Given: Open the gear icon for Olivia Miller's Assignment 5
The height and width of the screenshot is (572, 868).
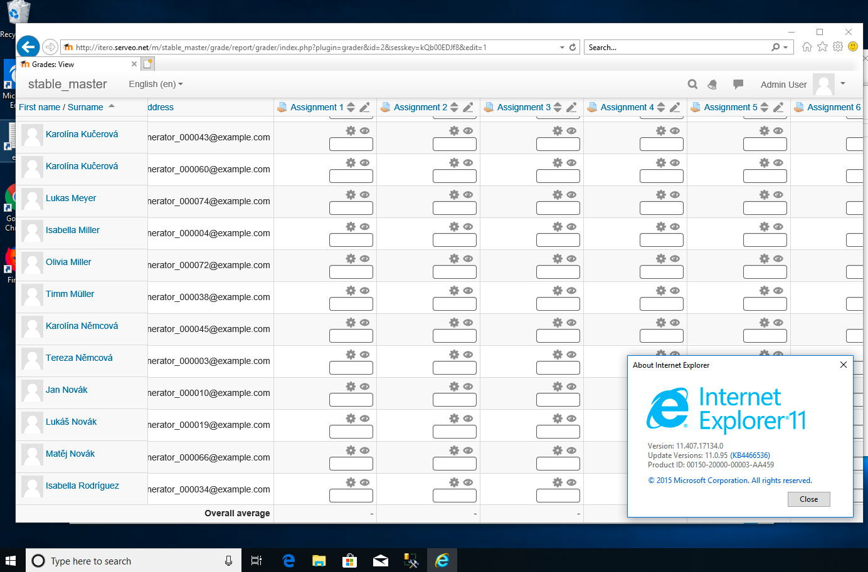Looking at the screenshot, I should (765, 259).
